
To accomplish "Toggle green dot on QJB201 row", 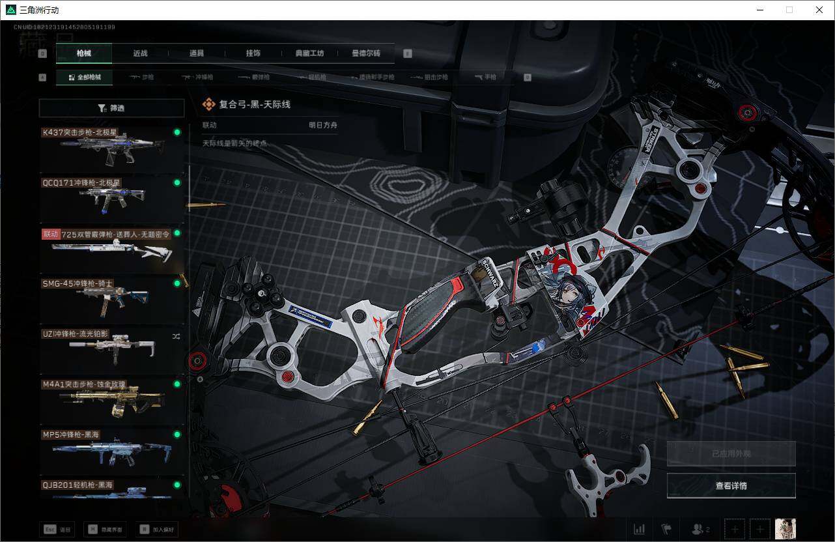I will (x=177, y=485).
